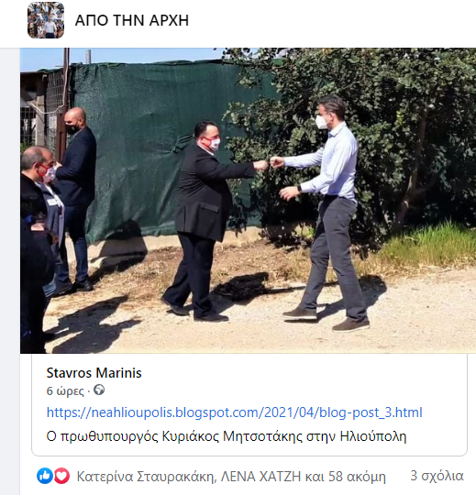Show the '58 ακόμη' other reactors
476x495 pixels.
coord(357,477)
